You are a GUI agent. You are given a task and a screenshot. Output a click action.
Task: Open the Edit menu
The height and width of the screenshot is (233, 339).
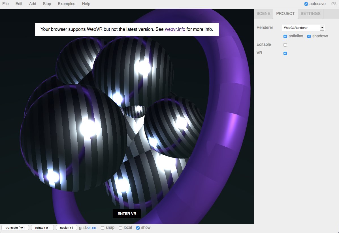(x=19, y=4)
